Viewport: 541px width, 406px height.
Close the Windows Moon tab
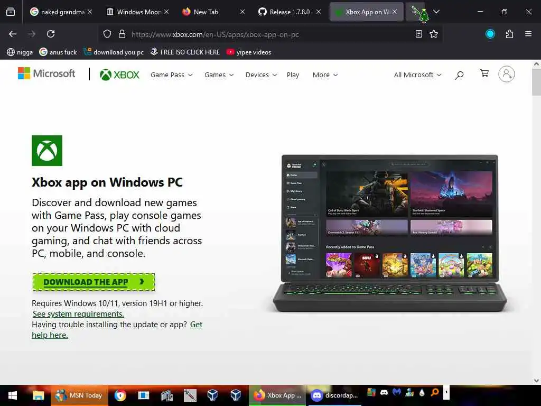tap(166, 12)
